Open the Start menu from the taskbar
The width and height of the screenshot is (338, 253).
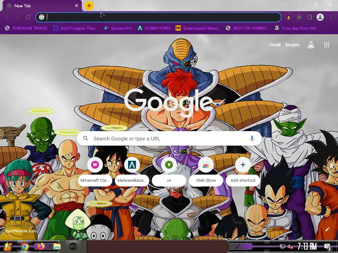coord(8,246)
